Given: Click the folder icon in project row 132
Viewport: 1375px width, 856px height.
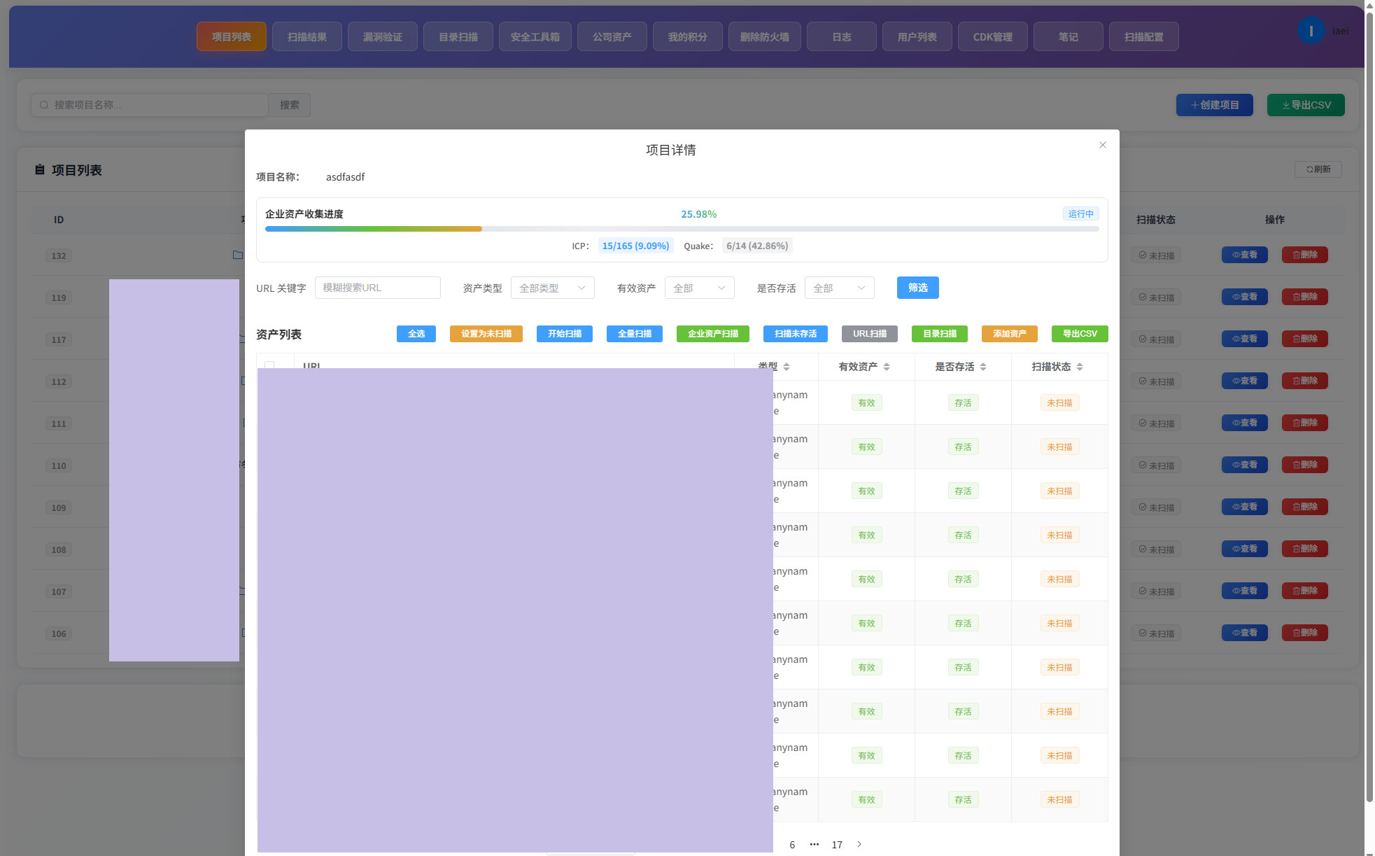Looking at the screenshot, I should tap(238, 255).
